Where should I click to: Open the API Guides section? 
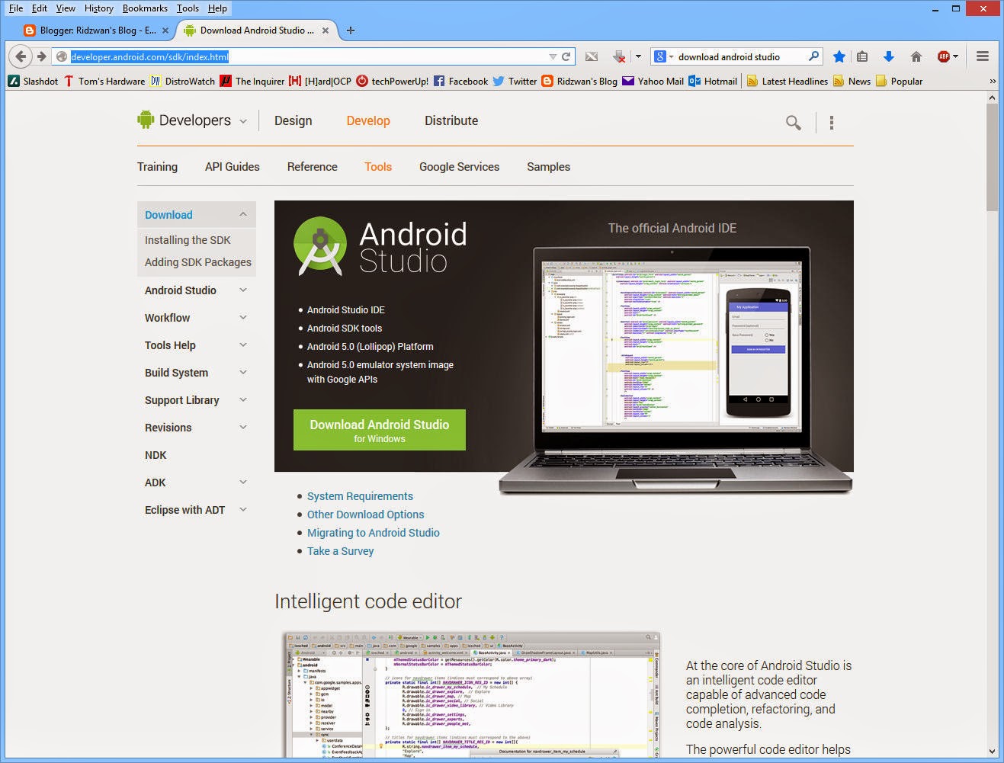point(233,167)
